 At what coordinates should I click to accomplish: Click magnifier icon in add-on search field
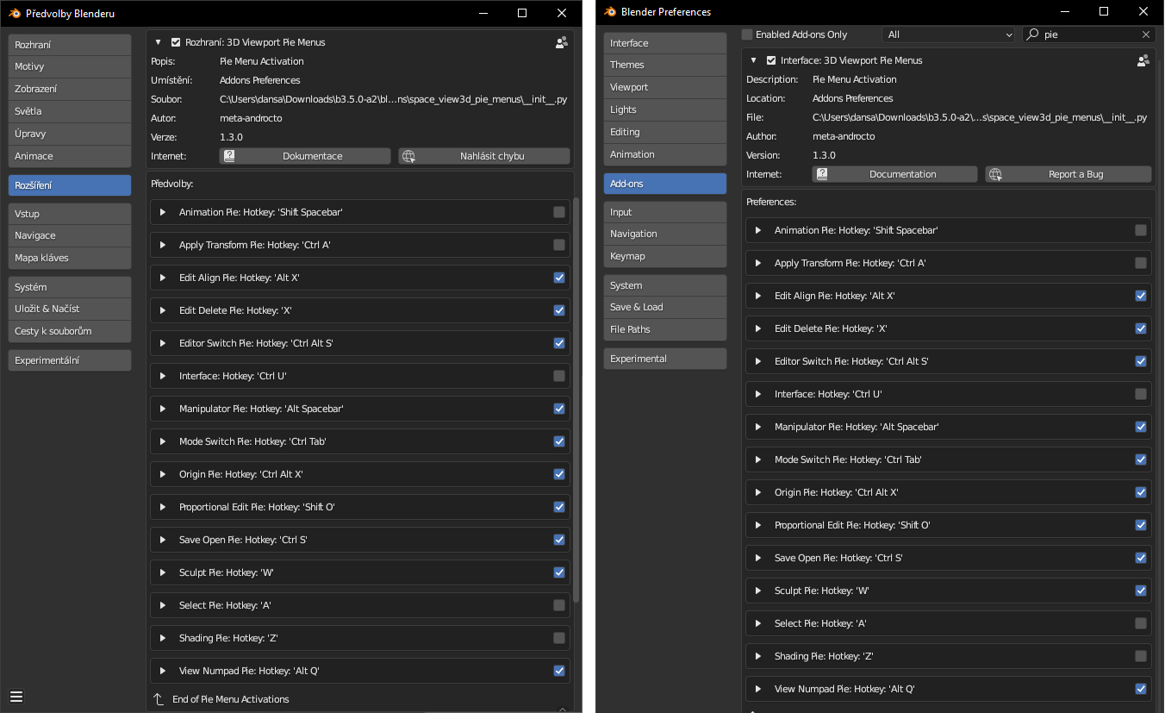pyautogui.click(x=1032, y=34)
